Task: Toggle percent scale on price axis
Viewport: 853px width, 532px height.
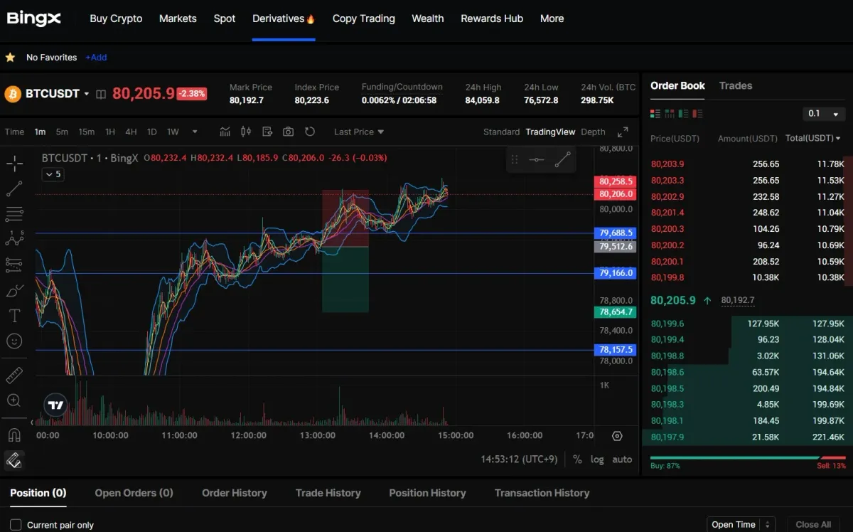Action: pos(577,459)
